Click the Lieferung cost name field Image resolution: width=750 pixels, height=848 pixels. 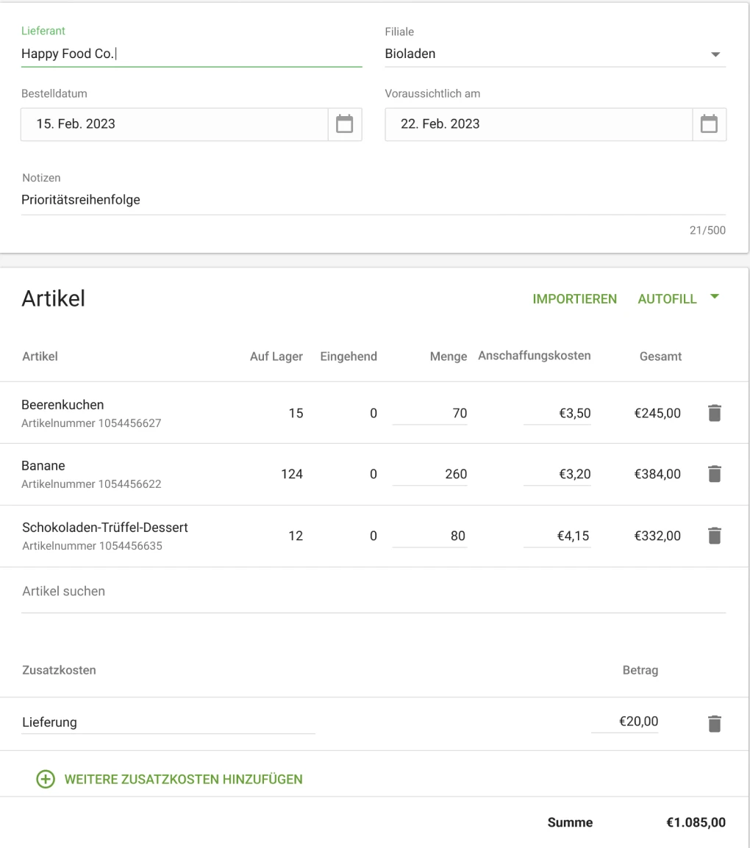click(x=168, y=722)
